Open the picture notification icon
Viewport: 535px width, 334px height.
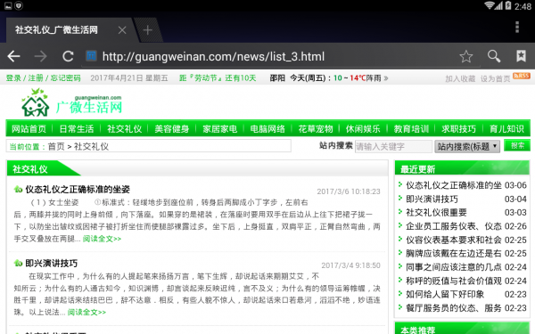pyautogui.click(x=7, y=5)
